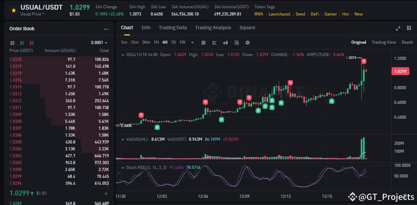
Task: Switch chart to Trading View mode
Action: point(384,42)
